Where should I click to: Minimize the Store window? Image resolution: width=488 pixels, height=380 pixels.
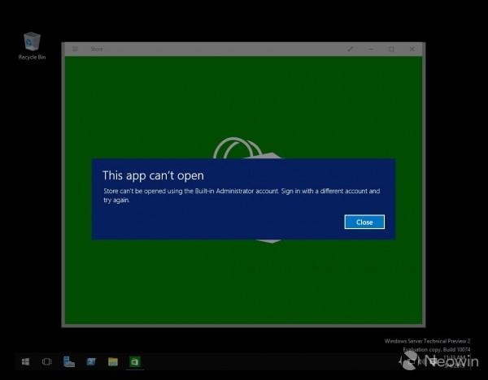pyautogui.click(x=371, y=49)
